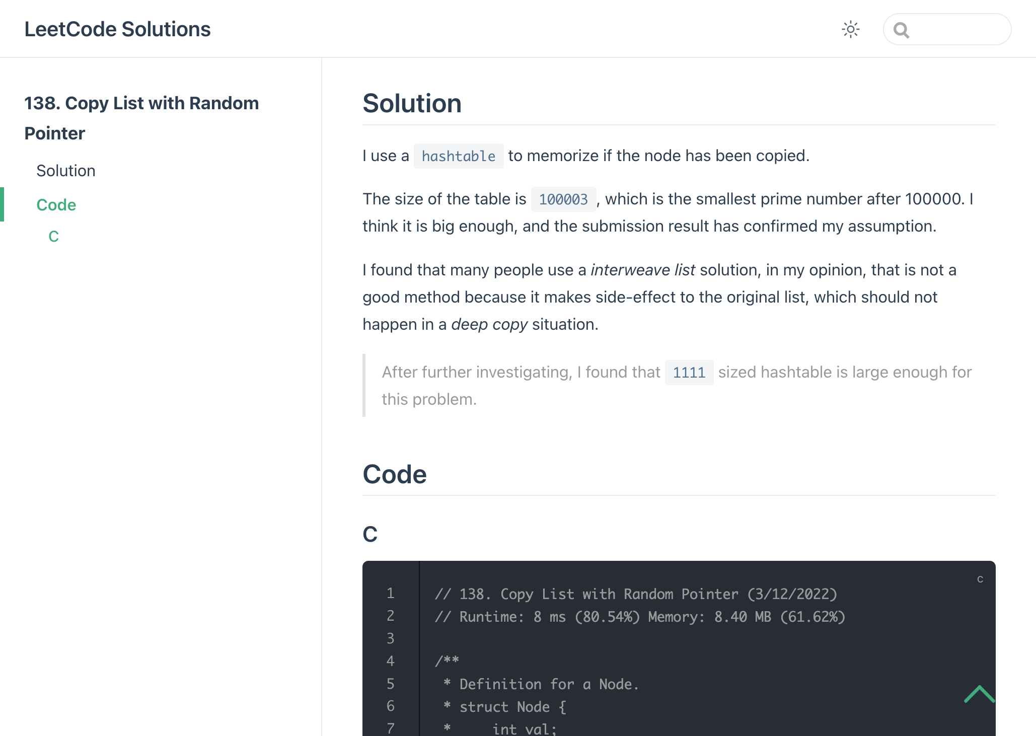This screenshot has height=736, width=1036.
Task: Click the Code section heading
Action: (395, 474)
